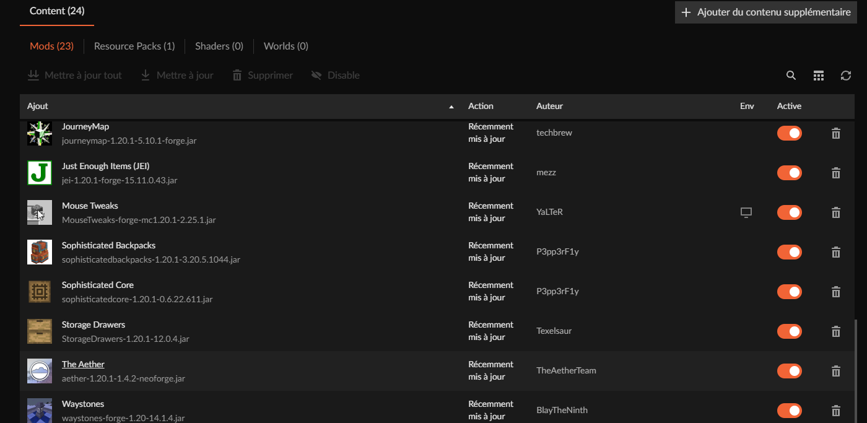The height and width of the screenshot is (423, 867).
Task: Select the Content (24) tab
Action: click(x=57, y=11)
